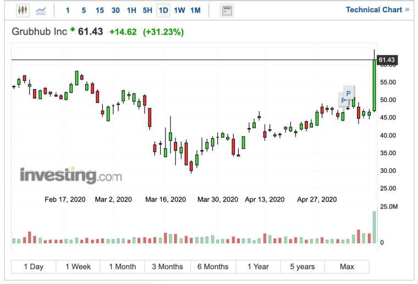Show the 3 Months range

pos(167,267)
